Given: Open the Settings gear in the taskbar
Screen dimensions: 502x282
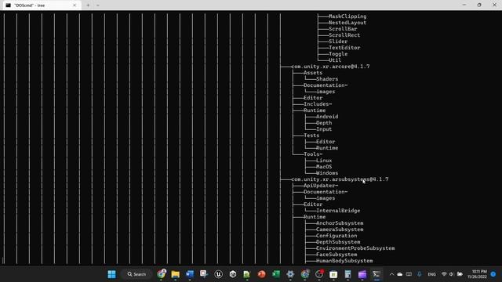Looking at the screenshot, I should [290, 274].
